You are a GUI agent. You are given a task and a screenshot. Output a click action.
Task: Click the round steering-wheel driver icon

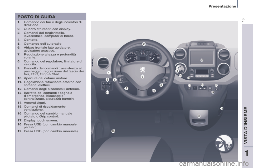point(224,143)
